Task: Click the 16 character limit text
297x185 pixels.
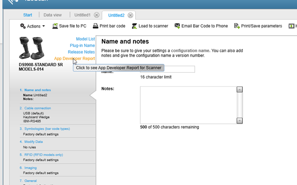Action: (156, 77)
